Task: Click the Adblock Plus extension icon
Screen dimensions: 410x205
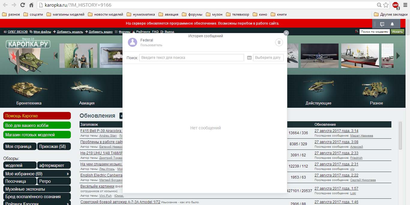Action: point(396,5)
